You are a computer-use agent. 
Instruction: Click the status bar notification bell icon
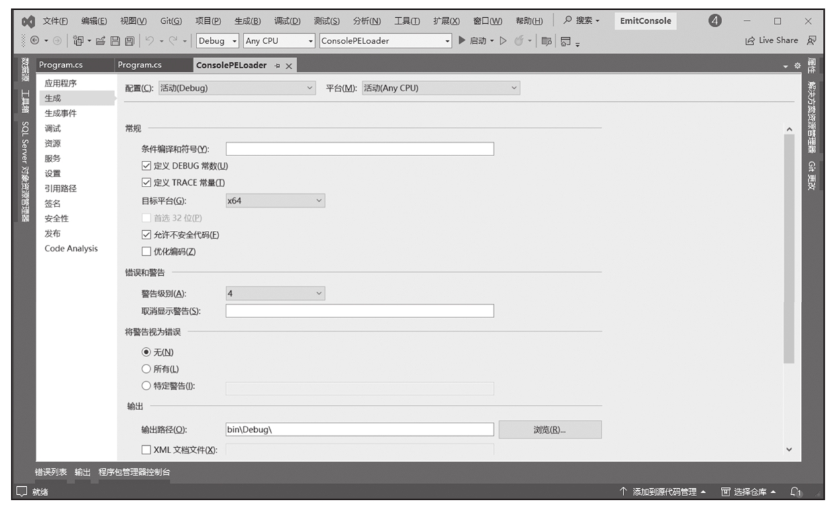[796, 491]
